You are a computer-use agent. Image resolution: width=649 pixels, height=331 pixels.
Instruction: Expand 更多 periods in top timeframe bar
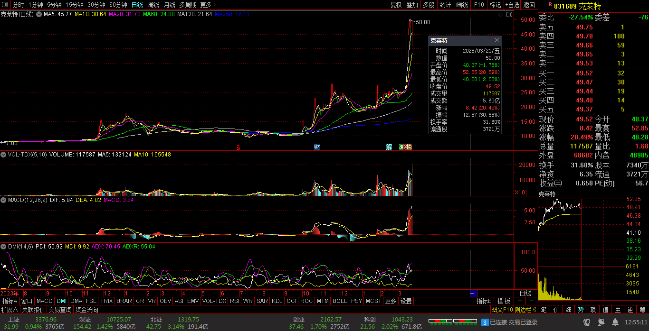point(208,5)
